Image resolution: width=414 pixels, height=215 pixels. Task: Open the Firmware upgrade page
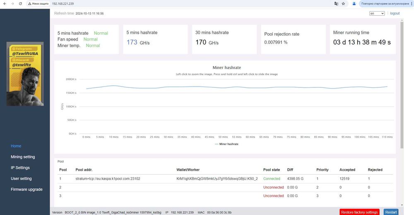[26, 189]
